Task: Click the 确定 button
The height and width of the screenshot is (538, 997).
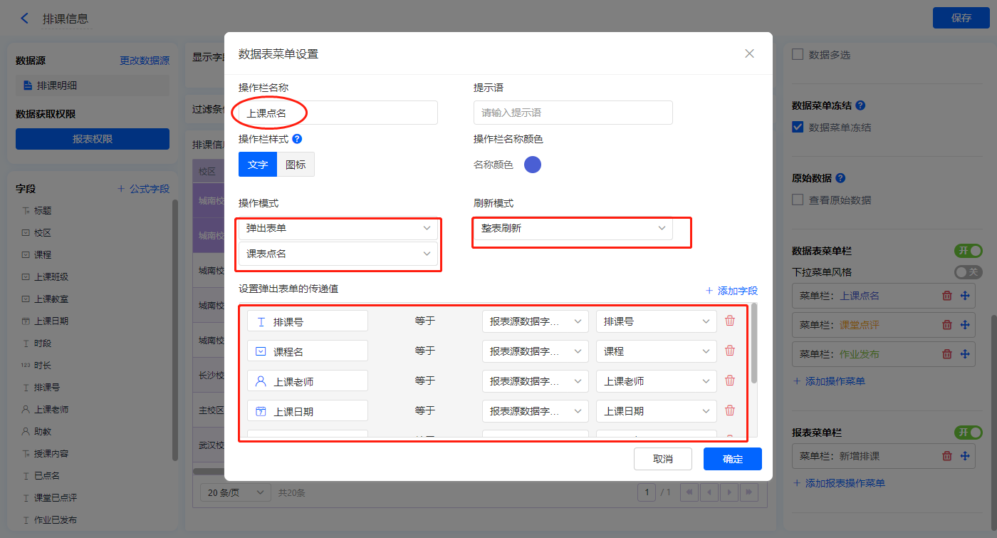Action: click(x=732, y=459)
